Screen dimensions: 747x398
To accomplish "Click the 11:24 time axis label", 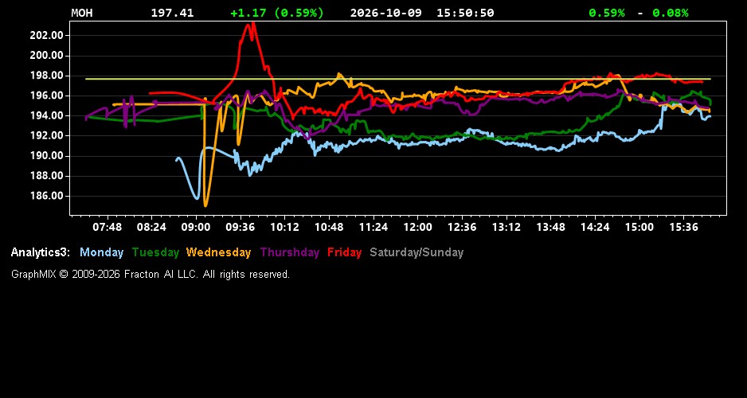I will click(x=373, y=227).
